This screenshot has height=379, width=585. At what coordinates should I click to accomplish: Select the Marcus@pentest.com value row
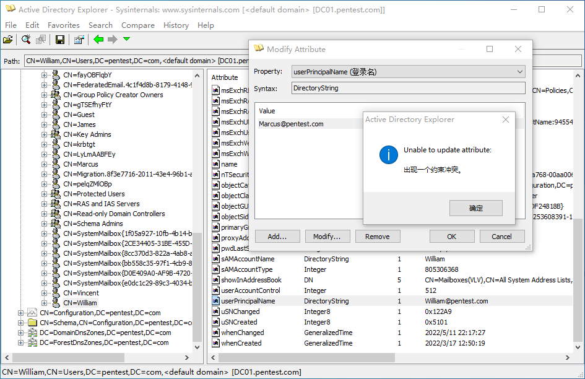pyautogui.click(x=310, y=124)
